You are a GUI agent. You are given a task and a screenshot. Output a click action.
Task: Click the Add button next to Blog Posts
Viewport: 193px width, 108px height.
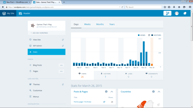61,65
